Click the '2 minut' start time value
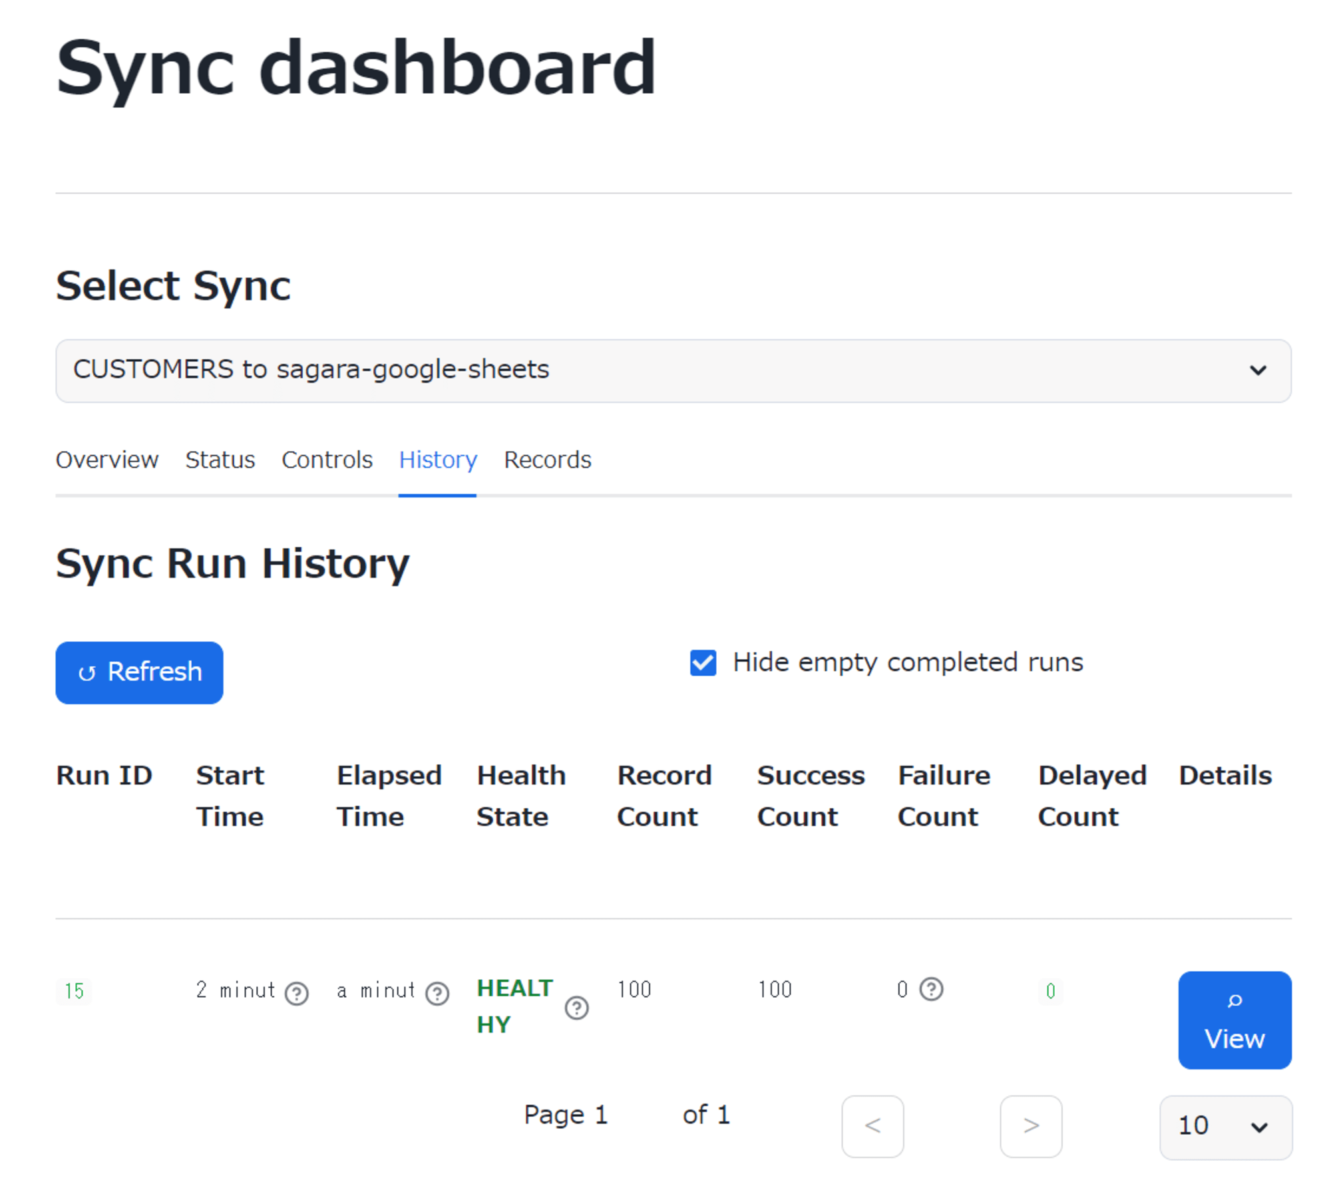1331x1184 pixels. (236, 990)
